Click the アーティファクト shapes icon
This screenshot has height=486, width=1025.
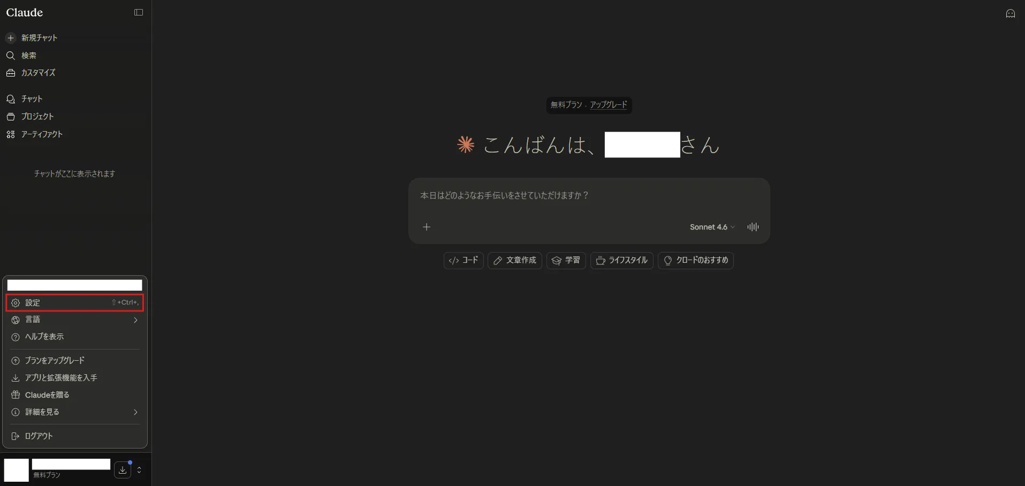[11, 134]
